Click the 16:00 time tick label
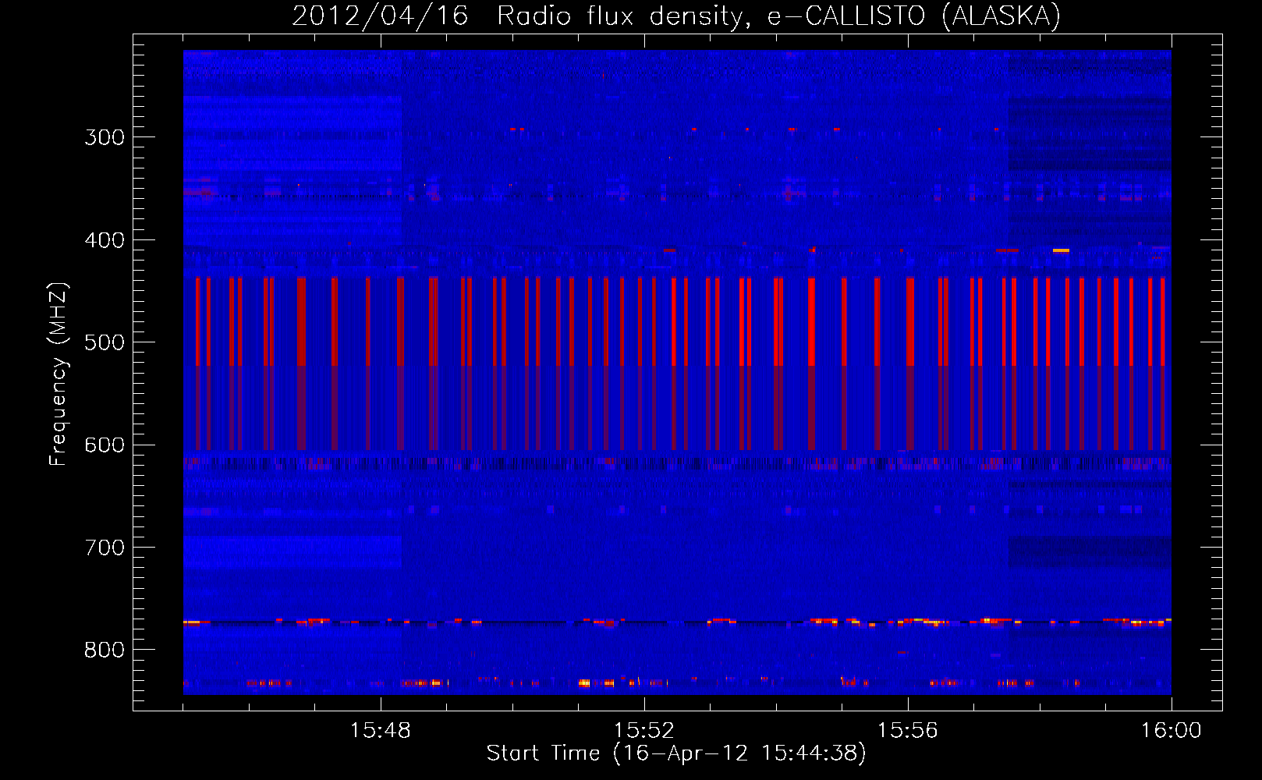The image size is (1262, 780). pyautogui.click(x=1171, y=731)
